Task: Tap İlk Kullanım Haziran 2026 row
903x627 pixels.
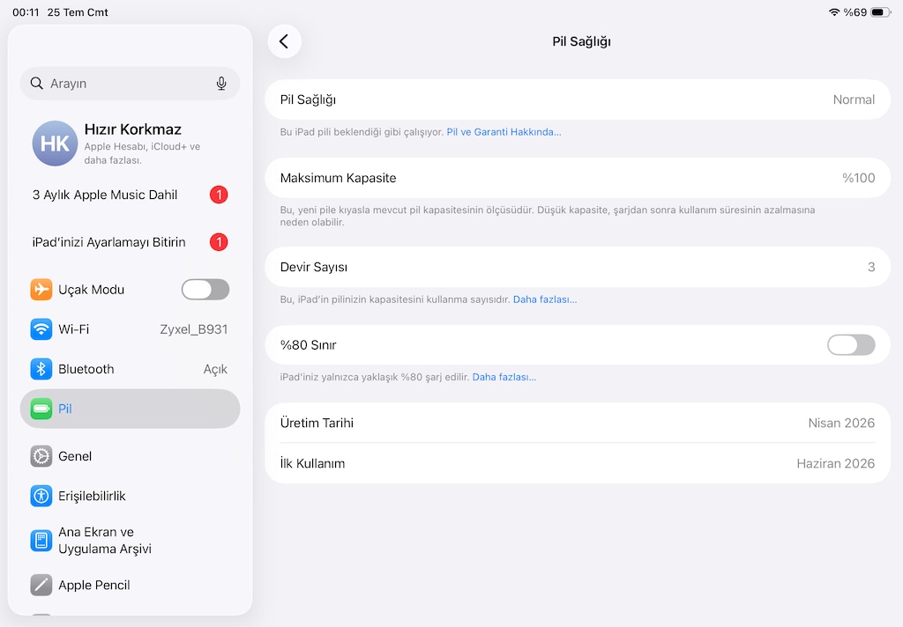Action: [x=578, y=463]
